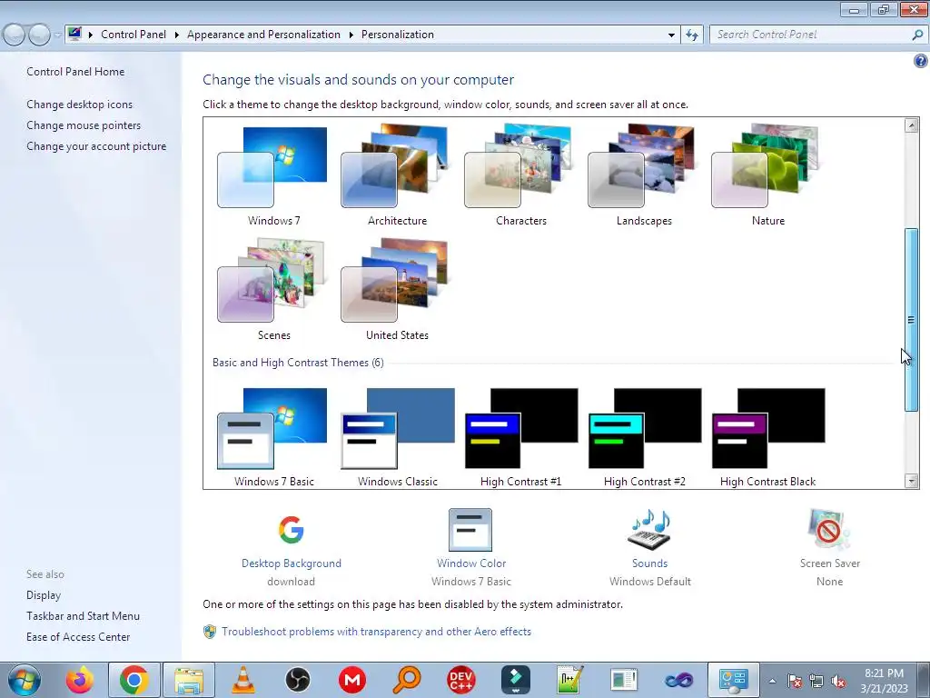
Task: Open the Windows Start menu
Action: pyautogui.click(x=25, y=680)
